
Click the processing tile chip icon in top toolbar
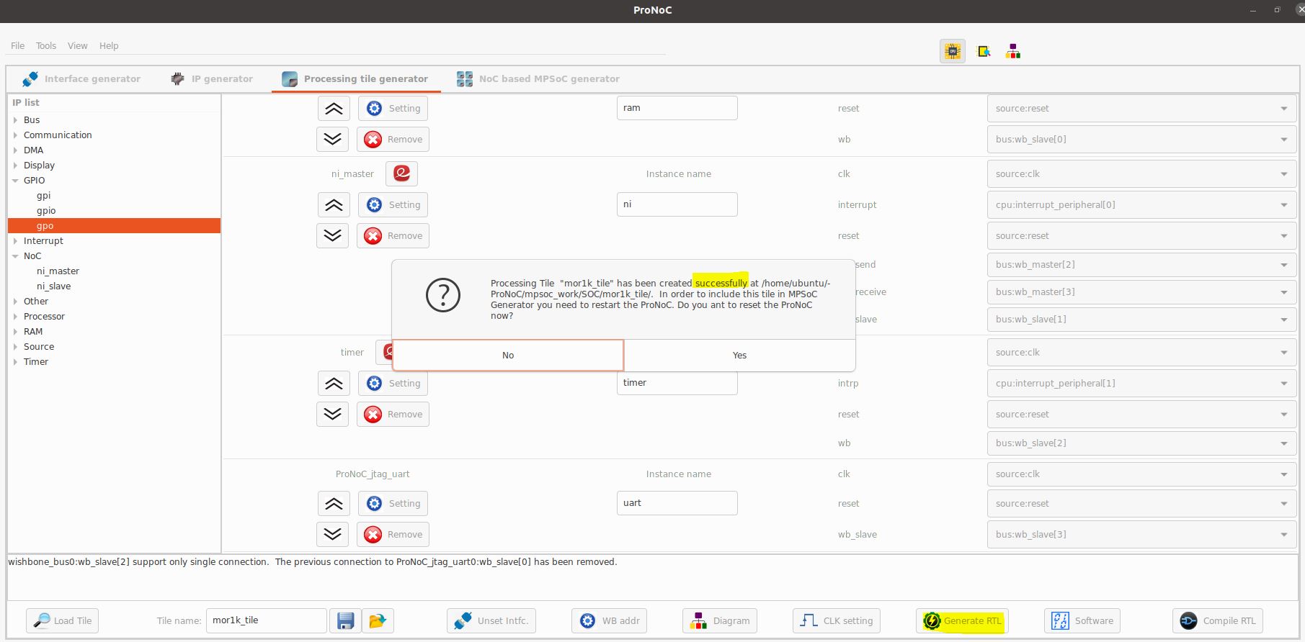click(953, 51)
